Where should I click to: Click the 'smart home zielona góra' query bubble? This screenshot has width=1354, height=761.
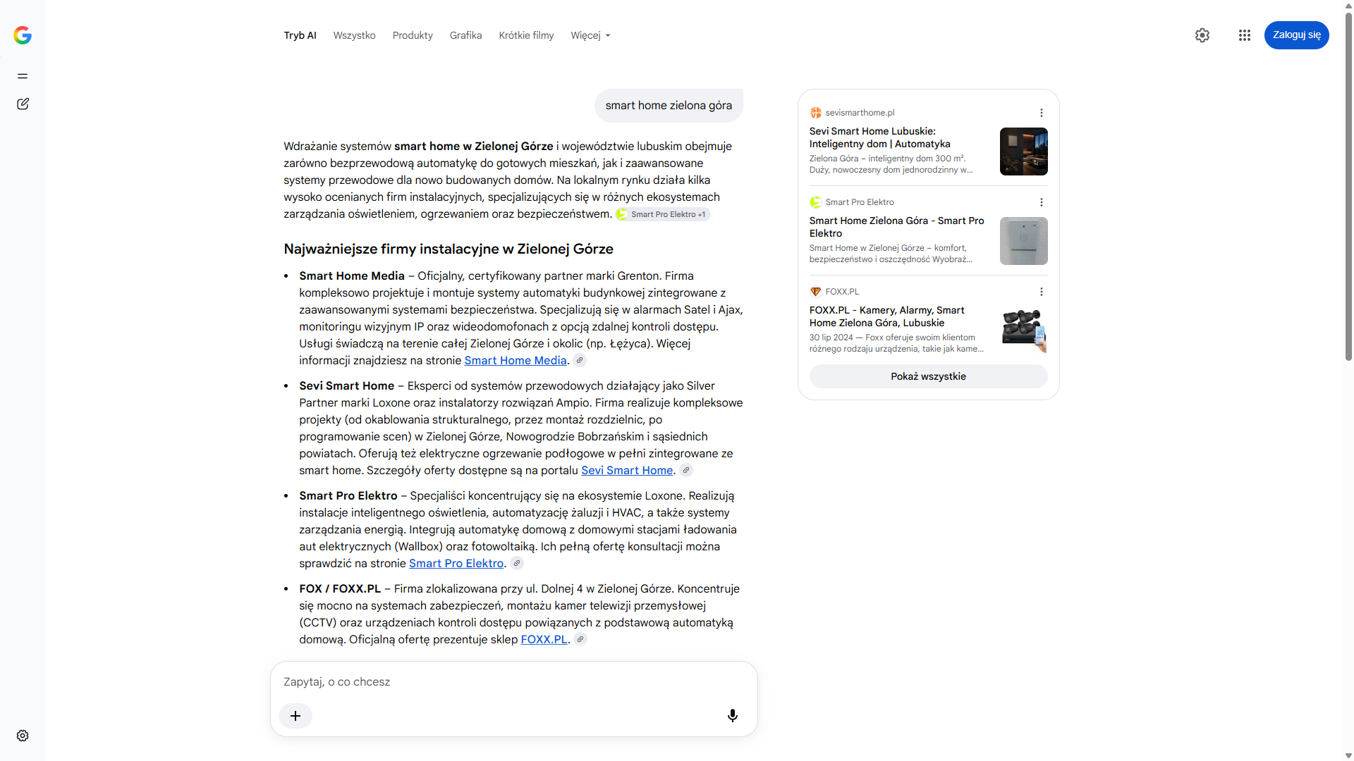669,106
